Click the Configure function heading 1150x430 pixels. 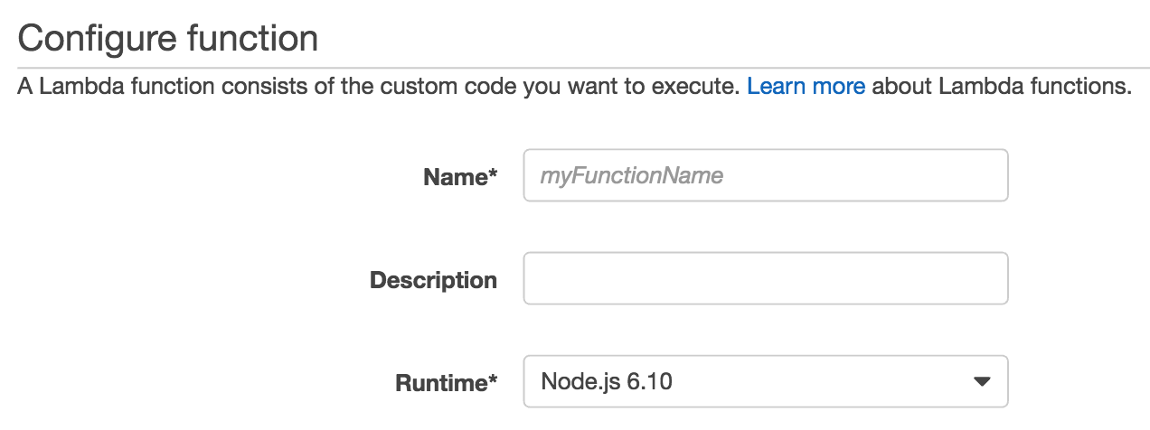(x=167, y=38)
